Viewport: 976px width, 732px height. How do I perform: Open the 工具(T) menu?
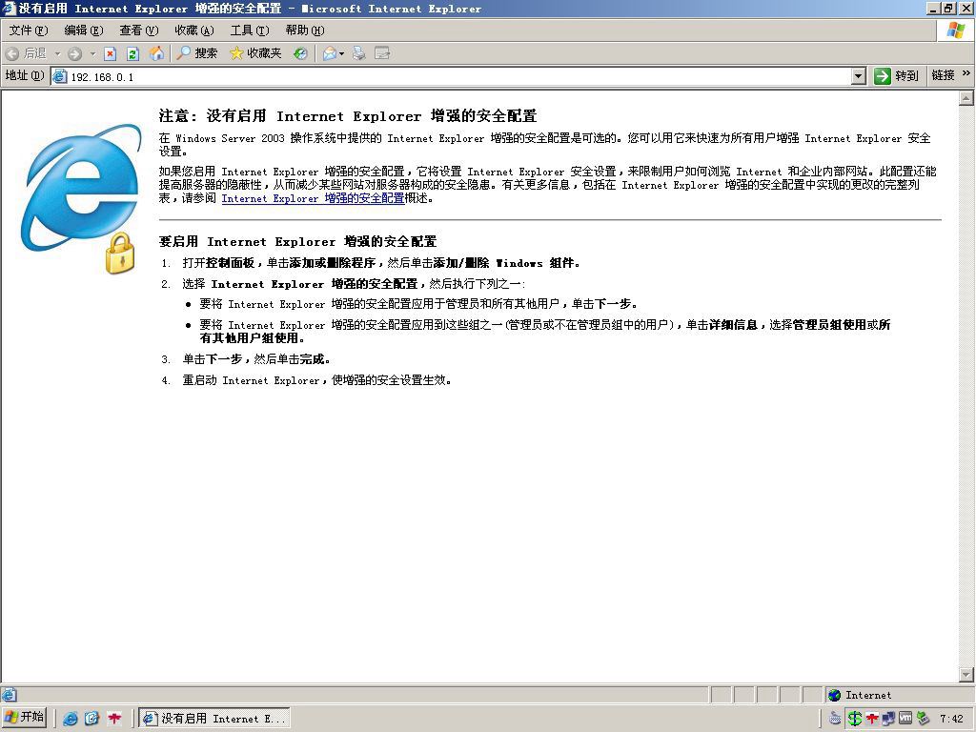point(250,30)
